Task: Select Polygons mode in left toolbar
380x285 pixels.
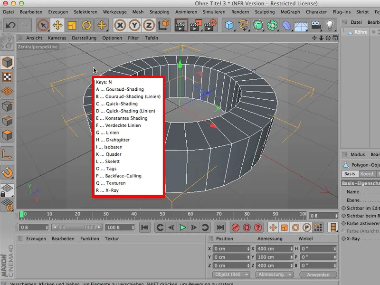Action: [x=7, y=135]
